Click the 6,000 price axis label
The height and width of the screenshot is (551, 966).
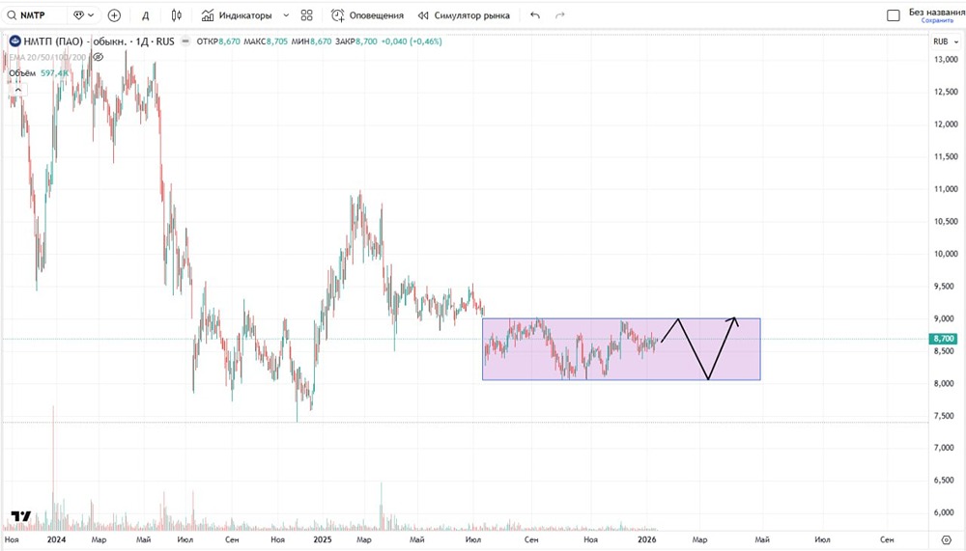pyautogui.click(x=946, y=512)
